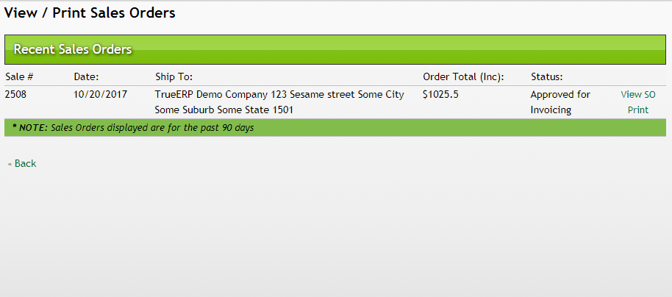Click the Order Total (Inc): column header
Image resolution: width=672 pixels, height=297 pixels.
pos(463,76)
